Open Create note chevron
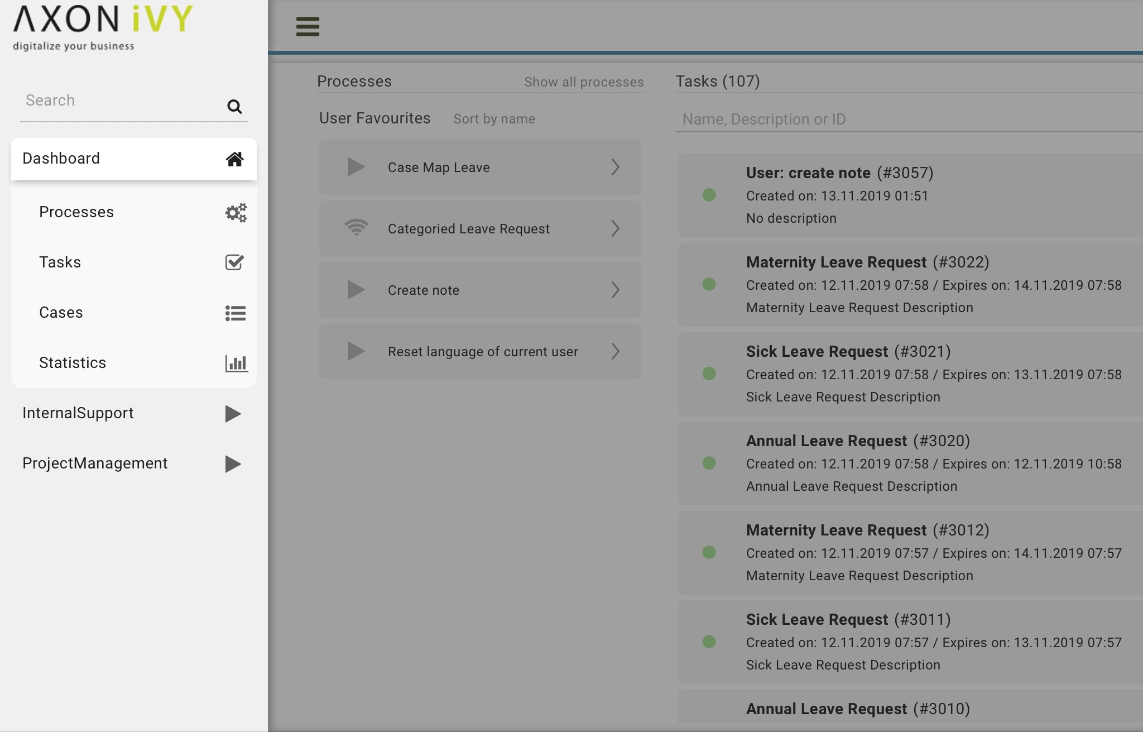The height and width of the screenshot is (732, 1143). (615, 290)
